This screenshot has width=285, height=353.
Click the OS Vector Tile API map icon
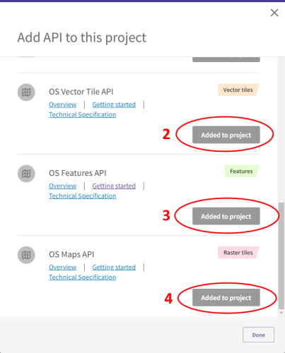click(x=26, y=92)
